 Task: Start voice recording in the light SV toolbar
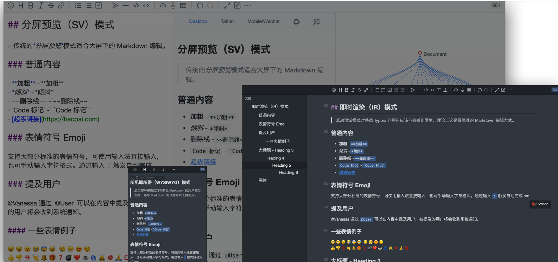173,5
